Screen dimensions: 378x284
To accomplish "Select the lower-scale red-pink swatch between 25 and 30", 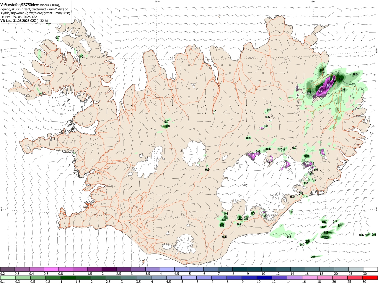I will [x=355, y=278].
